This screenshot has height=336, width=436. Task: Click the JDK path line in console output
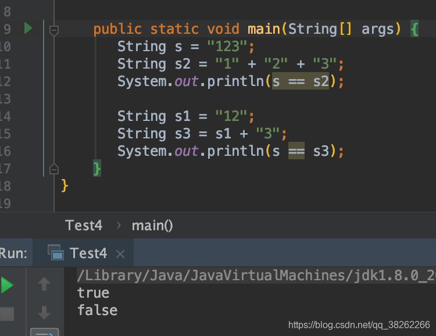(x=256, y=276)
